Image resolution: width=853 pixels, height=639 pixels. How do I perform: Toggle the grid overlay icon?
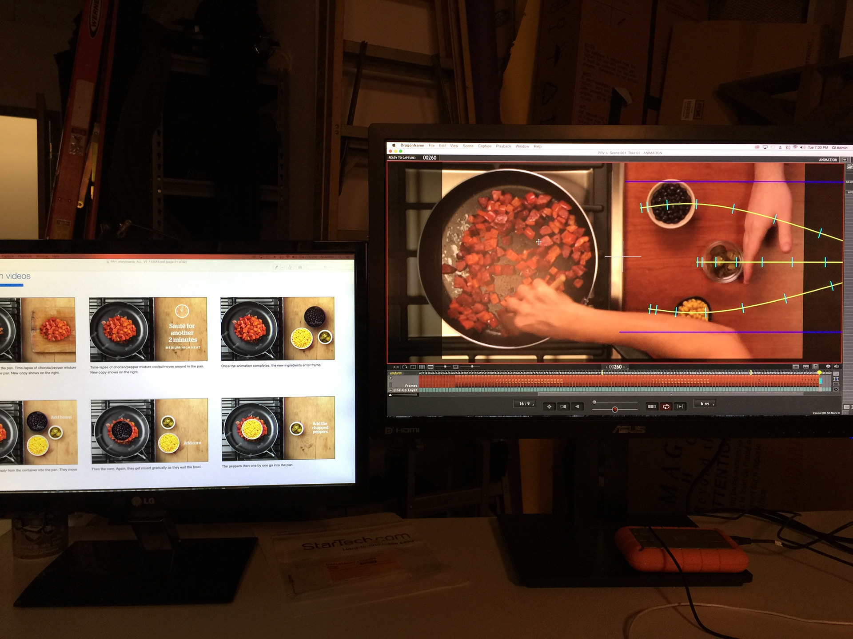point(422,367)
